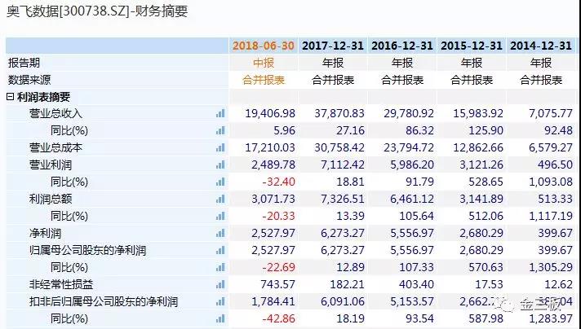Click the 2016-12-31 period column header
The image size is (581, 329).
(402, 46)
